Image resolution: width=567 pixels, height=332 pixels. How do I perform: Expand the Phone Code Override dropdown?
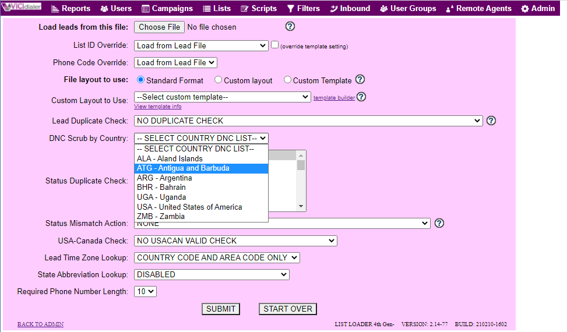tap(175, 62)
